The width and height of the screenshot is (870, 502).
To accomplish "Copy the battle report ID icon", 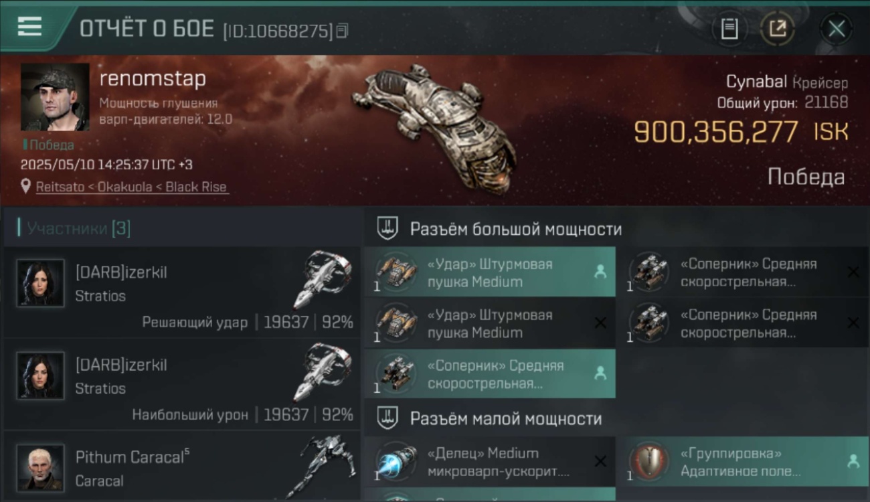I will (342, 30).
